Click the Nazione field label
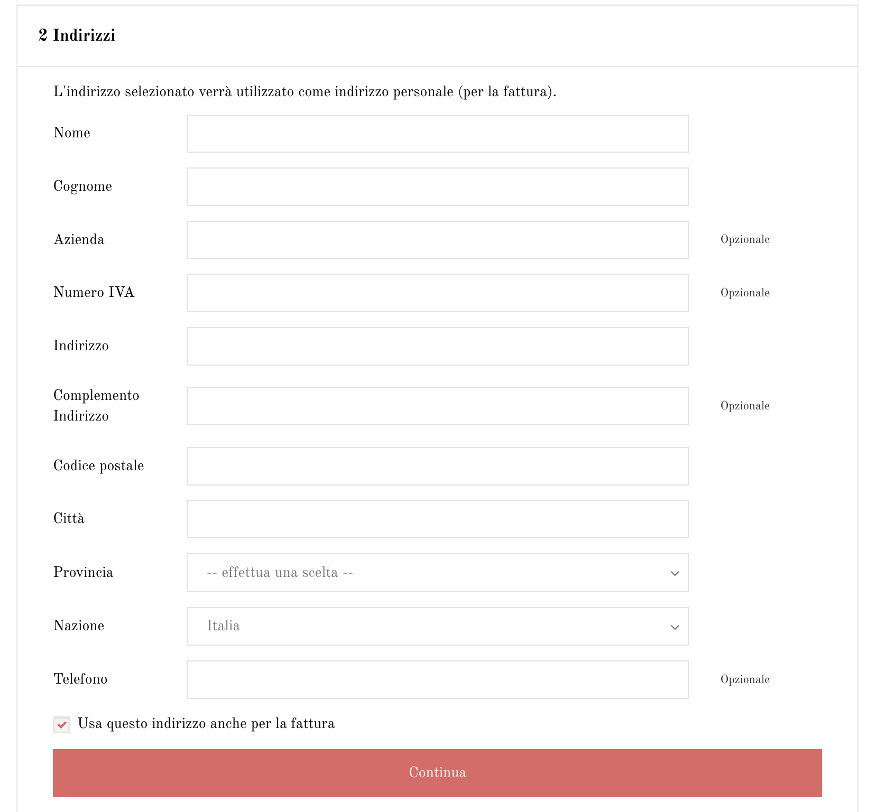Screen dimensions: 876x812 79,626
